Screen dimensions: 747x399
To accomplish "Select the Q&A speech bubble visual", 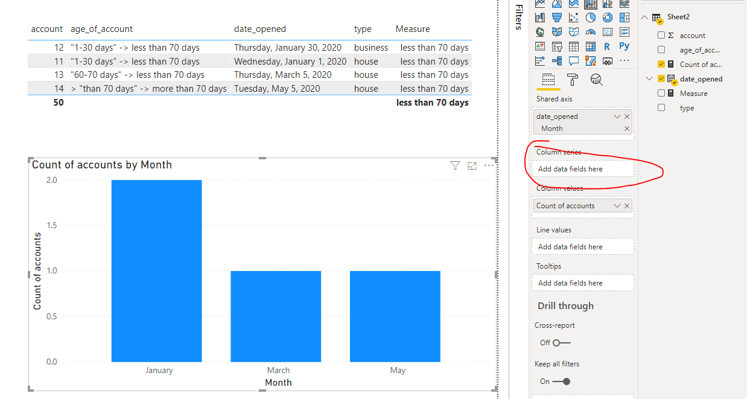I will (x=574, y=61).
